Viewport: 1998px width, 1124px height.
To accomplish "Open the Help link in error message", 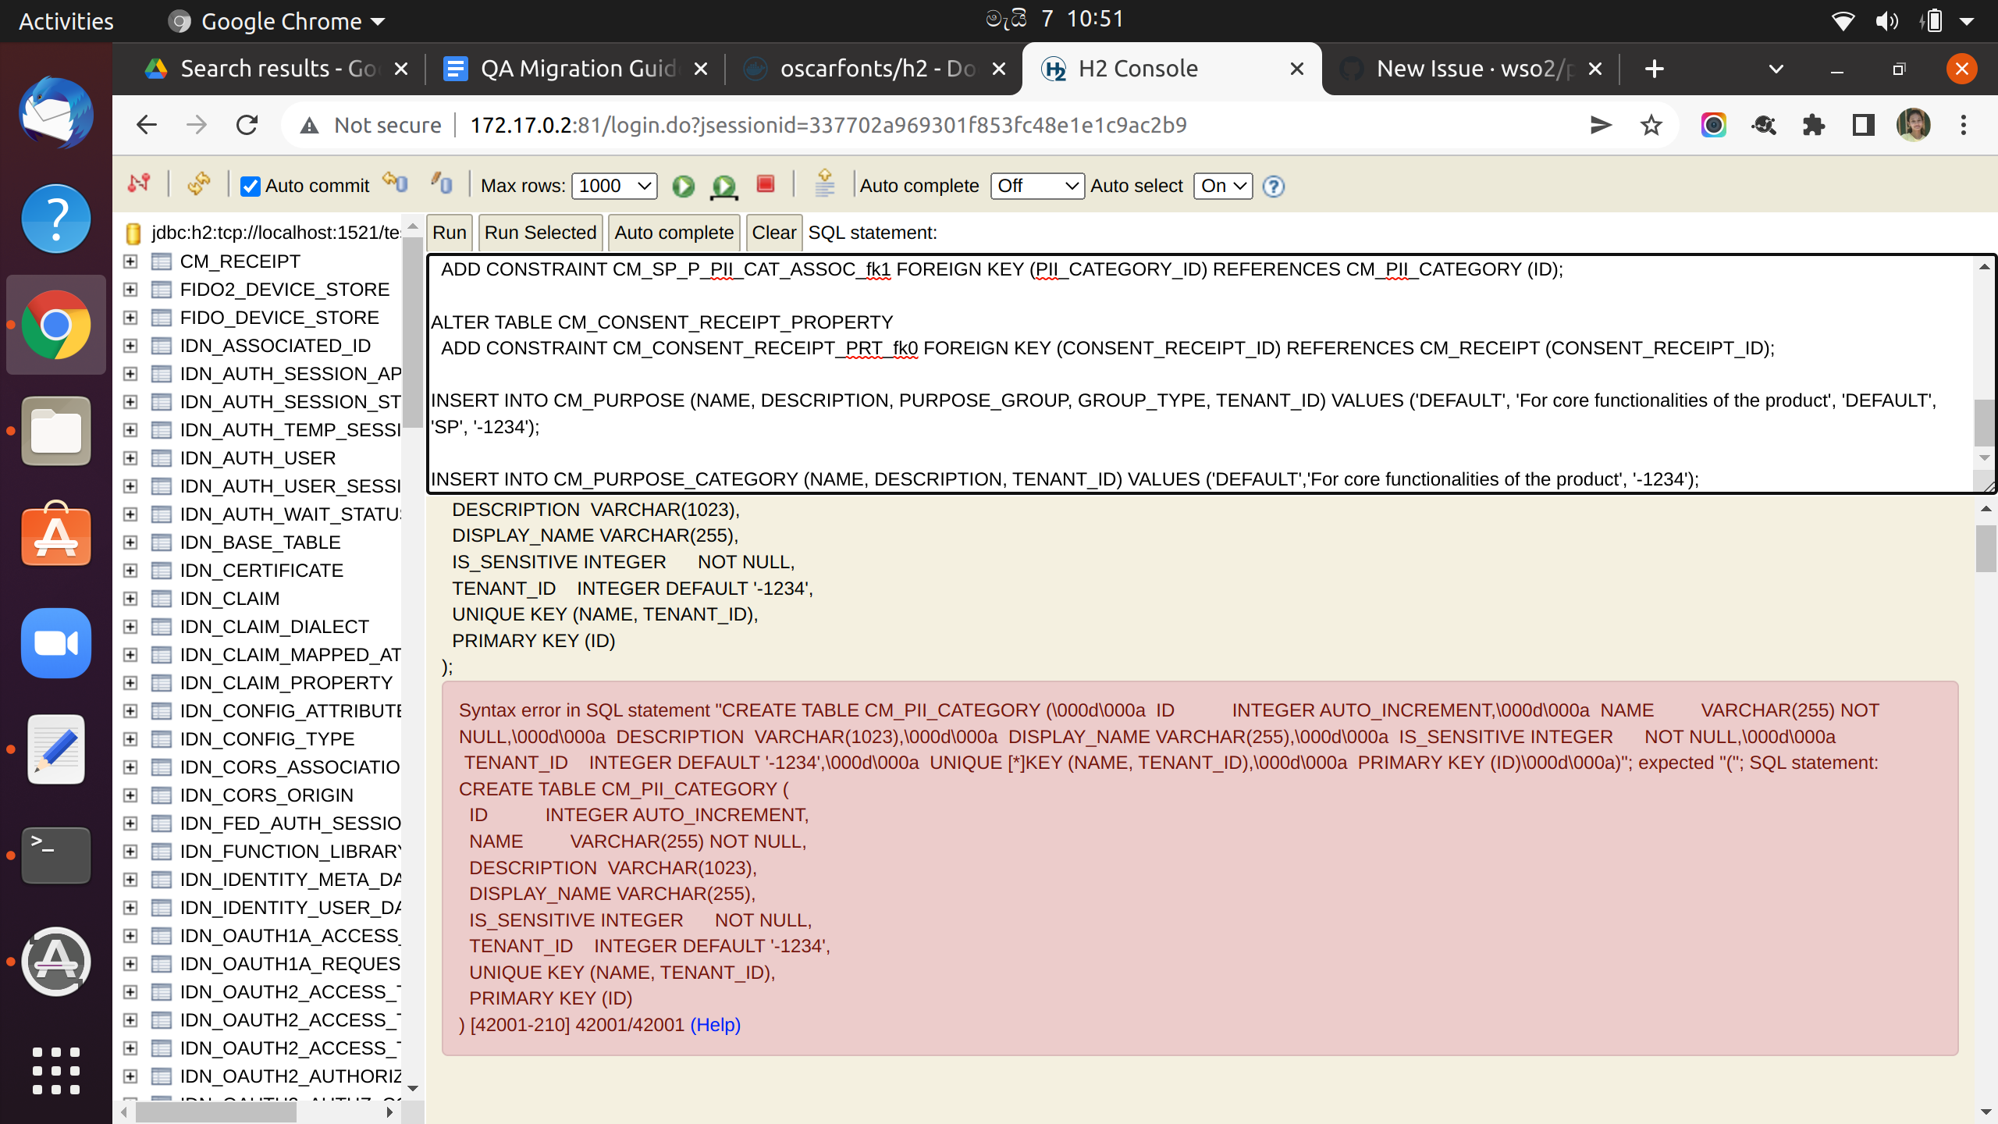I will click(x=715, y=1025).
